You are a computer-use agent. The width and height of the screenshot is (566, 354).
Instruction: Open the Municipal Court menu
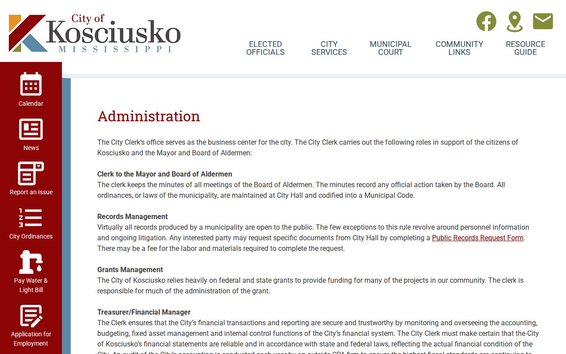pos(390,48)
